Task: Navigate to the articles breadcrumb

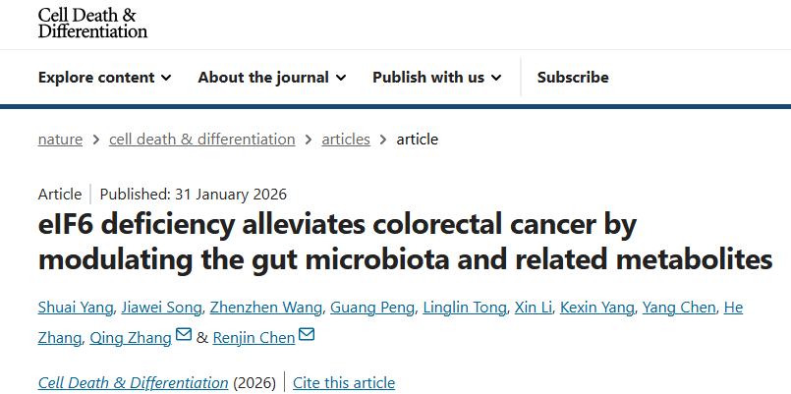Action: (346, 140)
